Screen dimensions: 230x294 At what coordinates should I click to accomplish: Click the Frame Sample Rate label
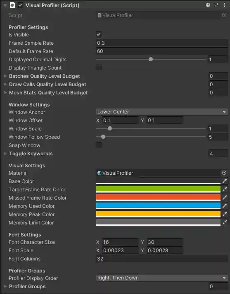(31, 43)
